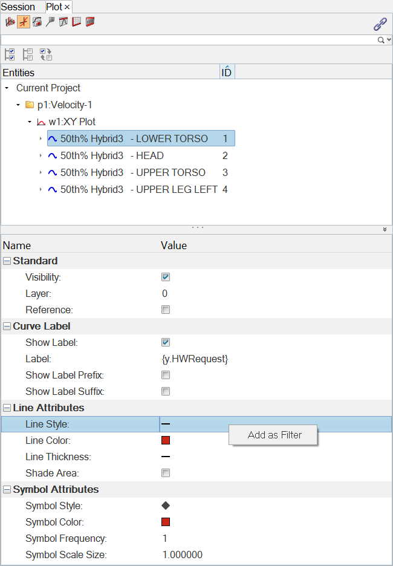
Task: Click the Select None unchecked tree icon
Action: (x=28, y=54)
